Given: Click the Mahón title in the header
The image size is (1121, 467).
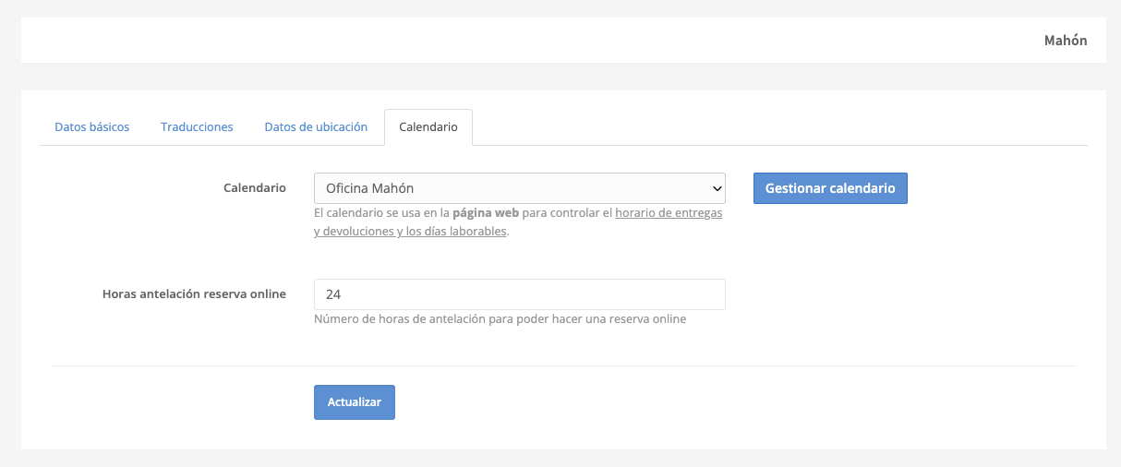Looking at the screenshot, I should (x=1066, y=41).
